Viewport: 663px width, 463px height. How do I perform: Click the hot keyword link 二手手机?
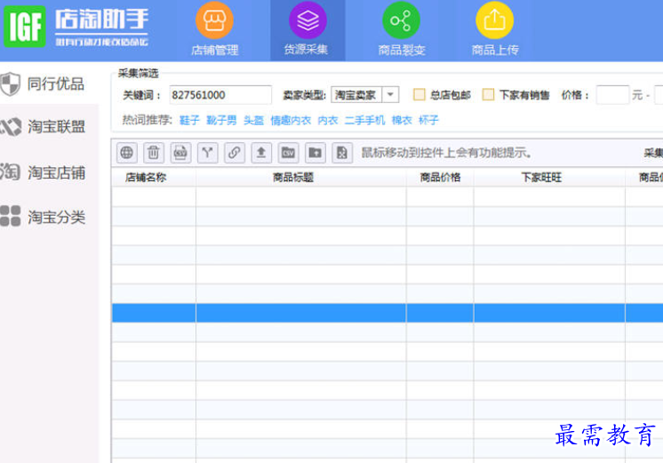[364, 120]
